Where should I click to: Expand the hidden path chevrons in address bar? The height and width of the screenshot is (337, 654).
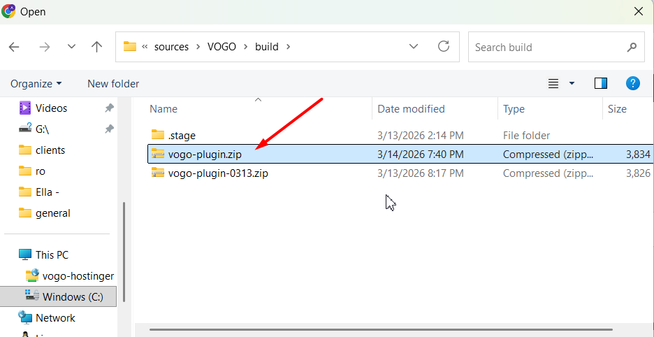pyautogui.click(x=145, y=47)
